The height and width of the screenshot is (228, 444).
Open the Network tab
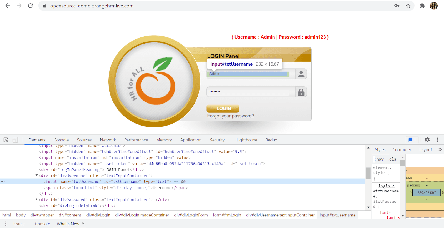pyautogui.click(x=108, y=140)
